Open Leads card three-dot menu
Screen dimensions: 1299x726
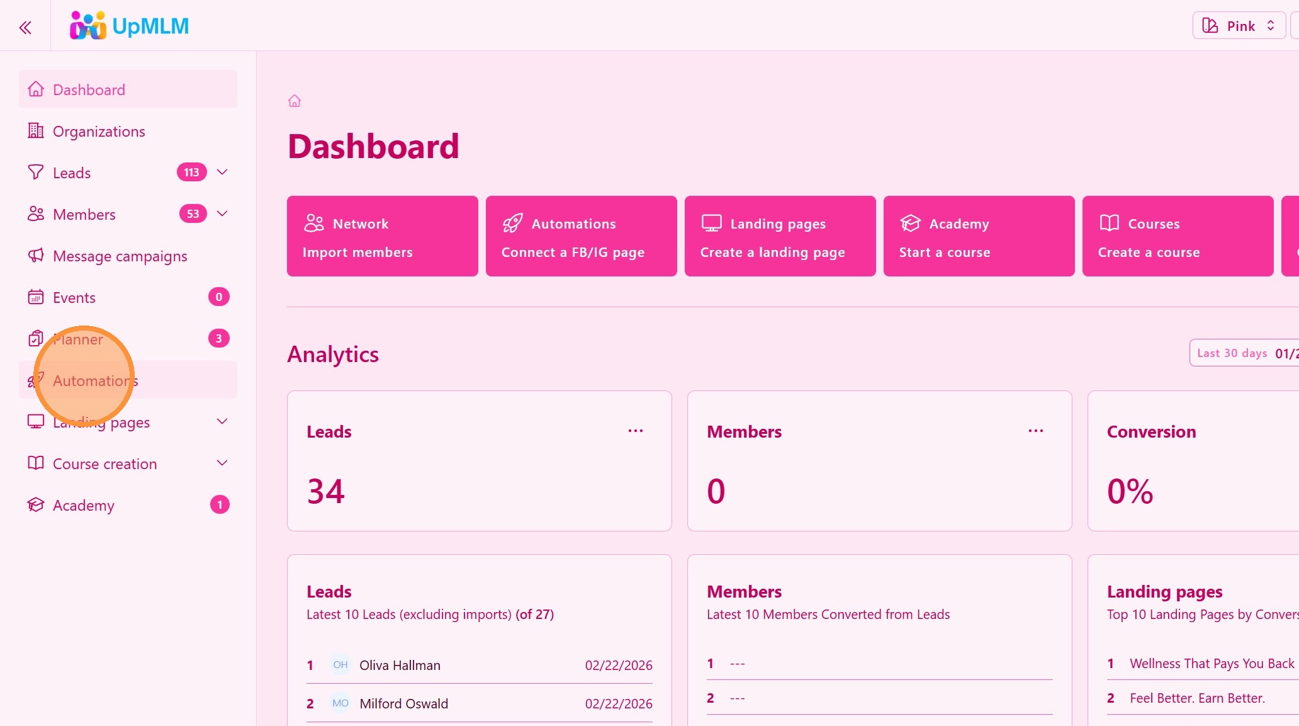click(x=636, y=431)
